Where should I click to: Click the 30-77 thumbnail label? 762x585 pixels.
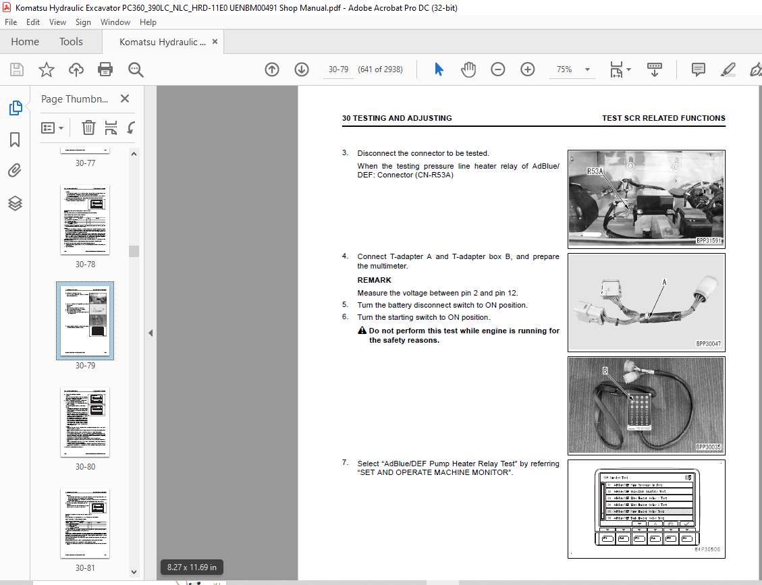coord(85,163)
